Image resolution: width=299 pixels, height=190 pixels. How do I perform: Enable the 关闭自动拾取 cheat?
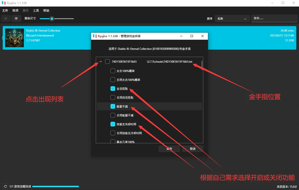click(x=113, y=97)
